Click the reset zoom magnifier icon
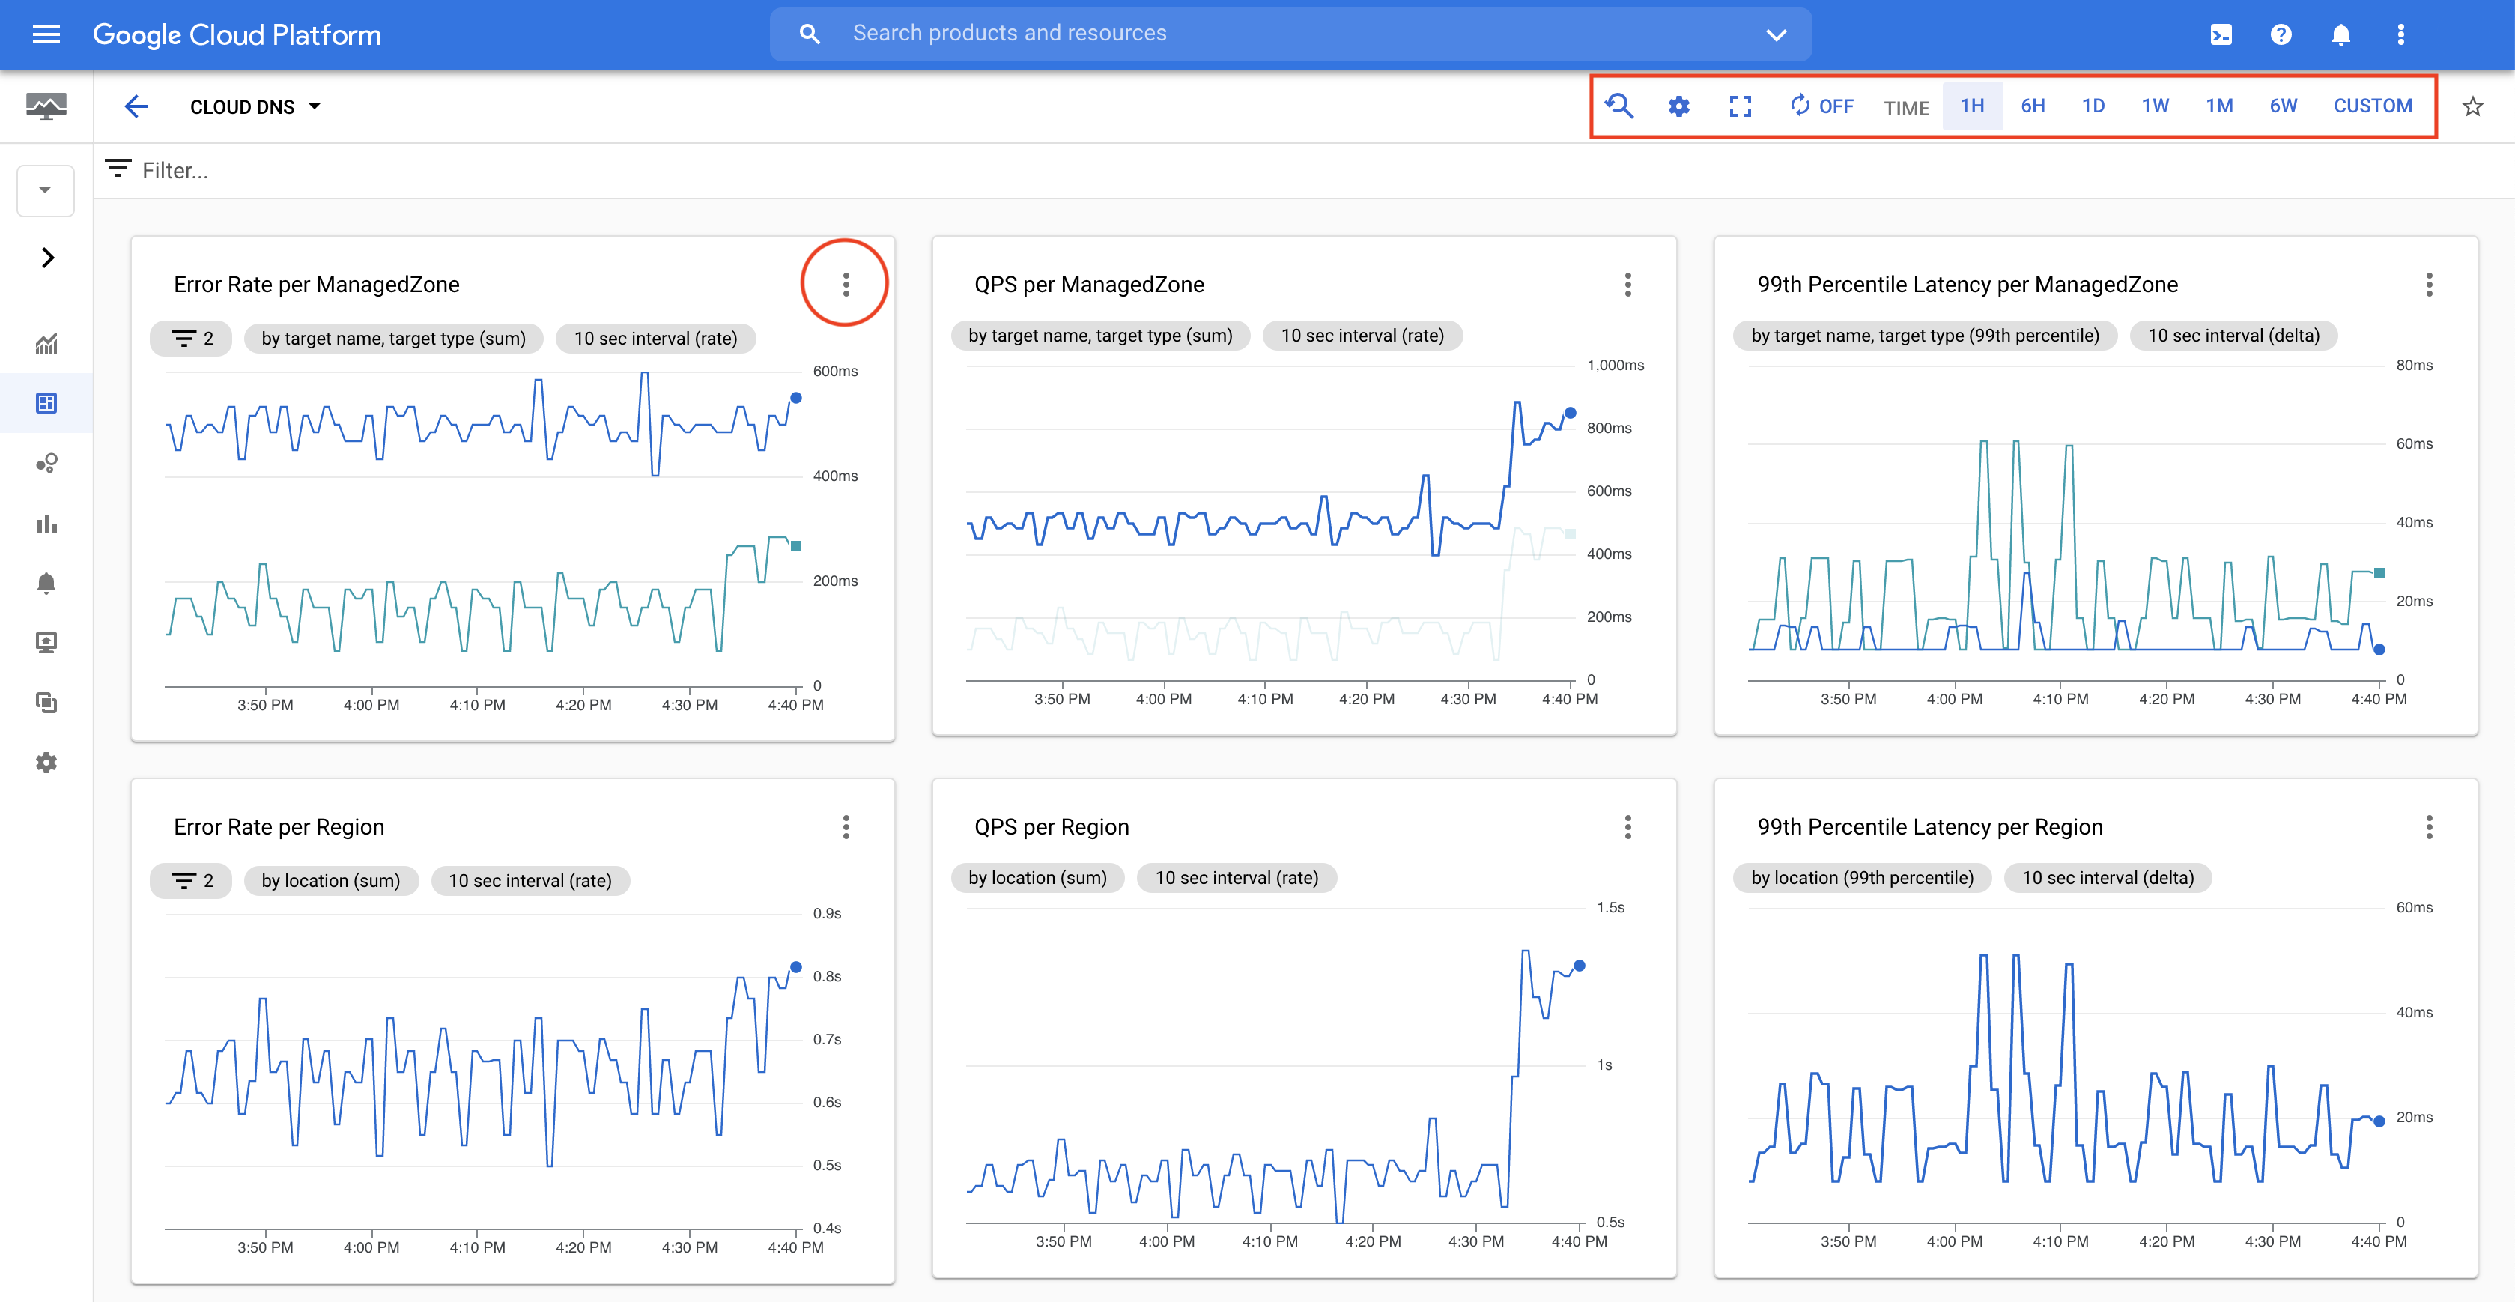This screenshot has height=1302, width=2515. click(1618, 106)
